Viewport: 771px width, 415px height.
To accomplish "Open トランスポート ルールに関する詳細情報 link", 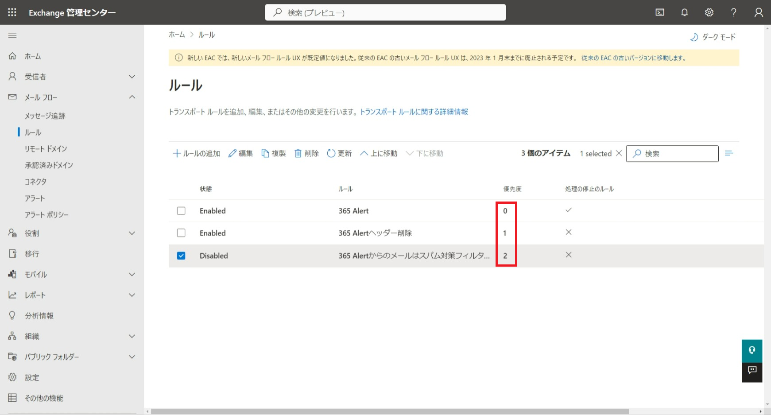I will 414,112.
